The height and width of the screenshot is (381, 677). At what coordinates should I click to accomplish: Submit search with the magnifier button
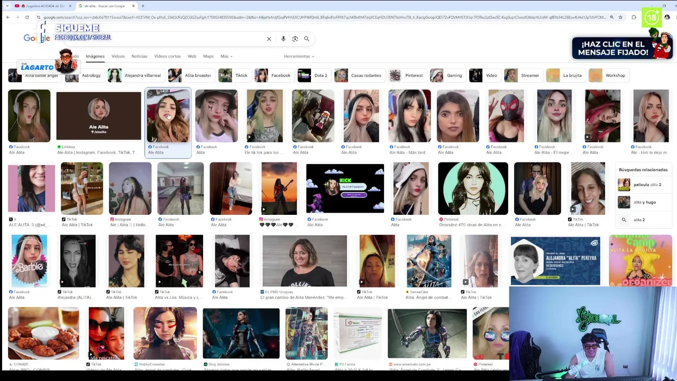click(307, 39)
